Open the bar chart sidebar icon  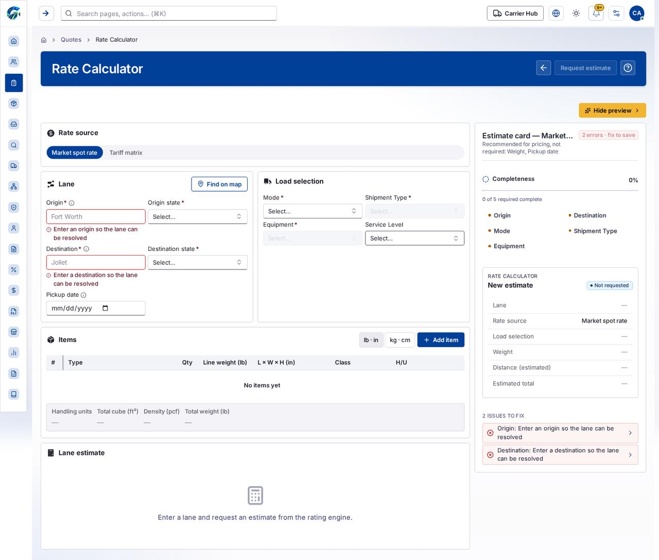[x=14, y=352]
